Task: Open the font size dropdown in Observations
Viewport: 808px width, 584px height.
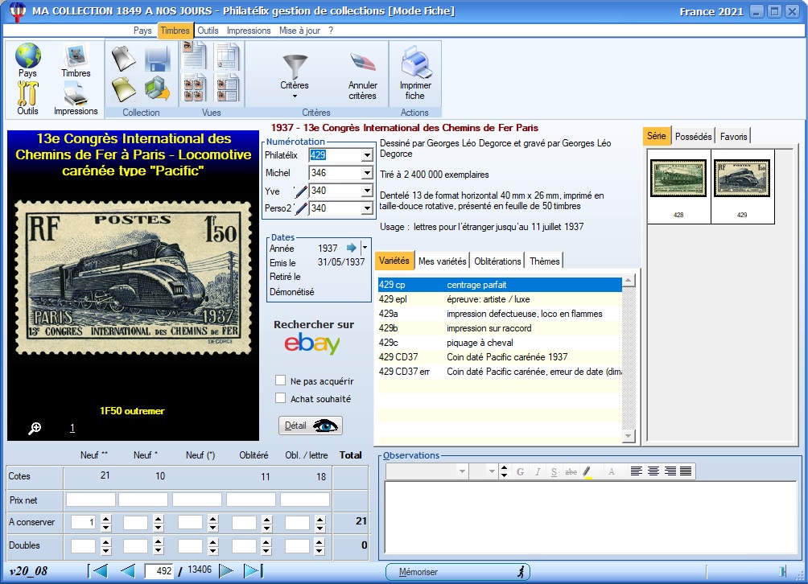Action: coord(492,471)
